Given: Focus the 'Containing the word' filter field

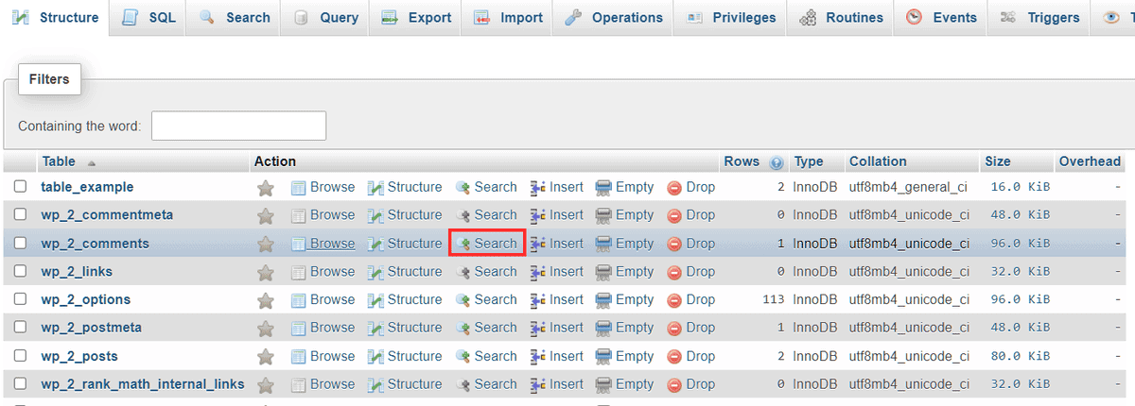Looking at the screenshot, I should pos(238,126).
